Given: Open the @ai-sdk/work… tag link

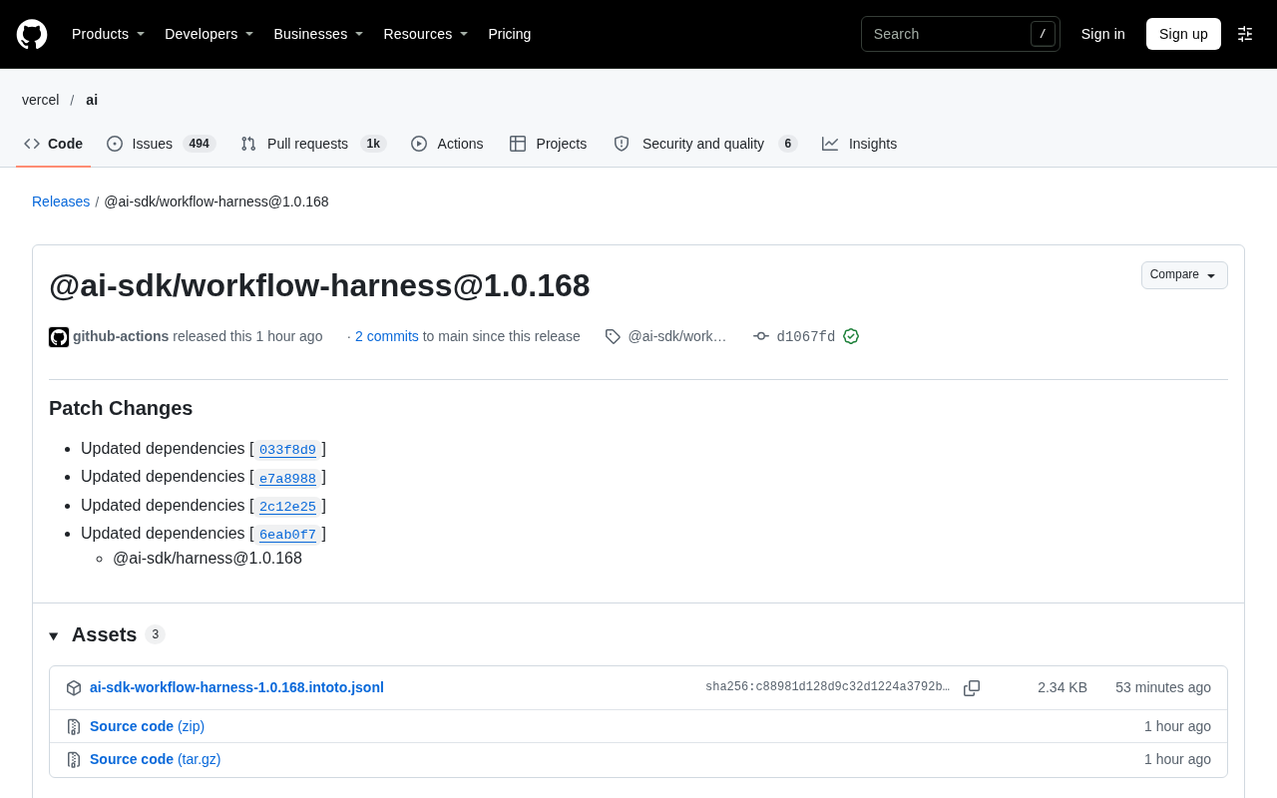Looking at the screenshot, I should tap(677, 336).
